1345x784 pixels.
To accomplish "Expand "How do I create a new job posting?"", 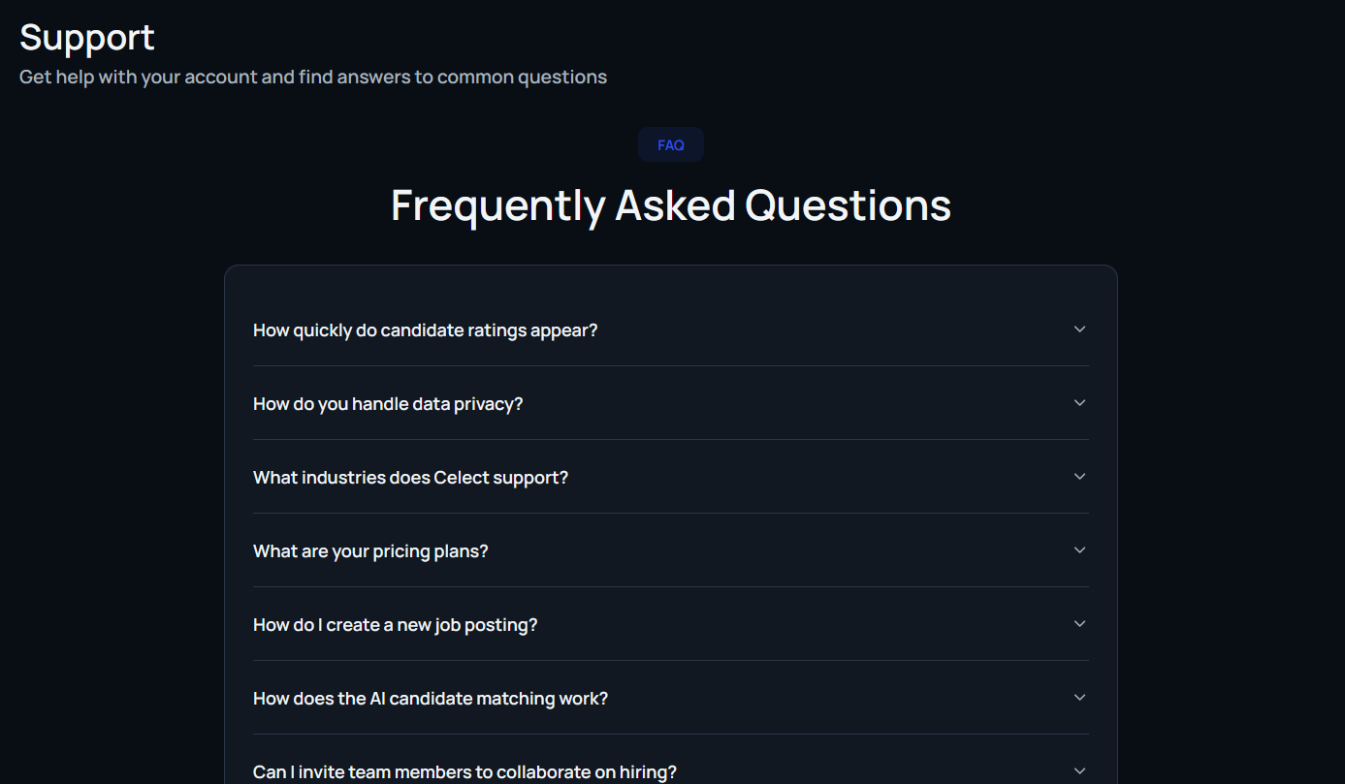I will click(395, 625).
